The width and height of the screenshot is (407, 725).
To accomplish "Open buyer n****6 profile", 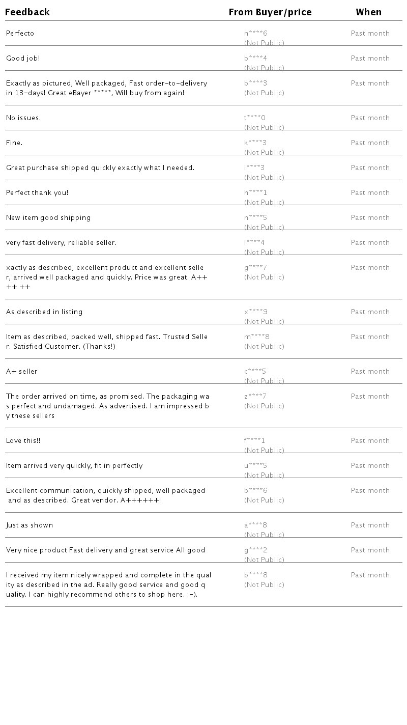I will click(255, 34).
